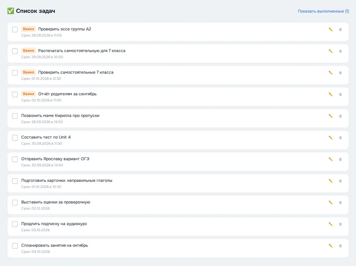Edit task Подготовить карточки: неправильные глаголы
Viewport: 356px width, 266px height.
pos(331,181)
